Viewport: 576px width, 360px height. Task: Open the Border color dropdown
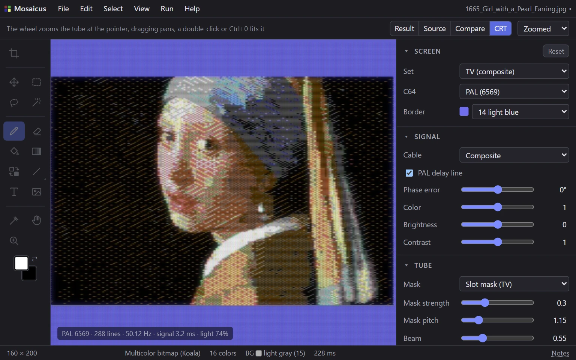[520, 112]
